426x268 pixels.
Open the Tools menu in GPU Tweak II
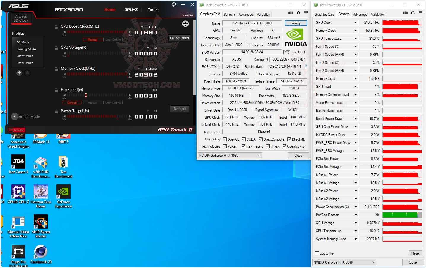click(x=152, y=9)
